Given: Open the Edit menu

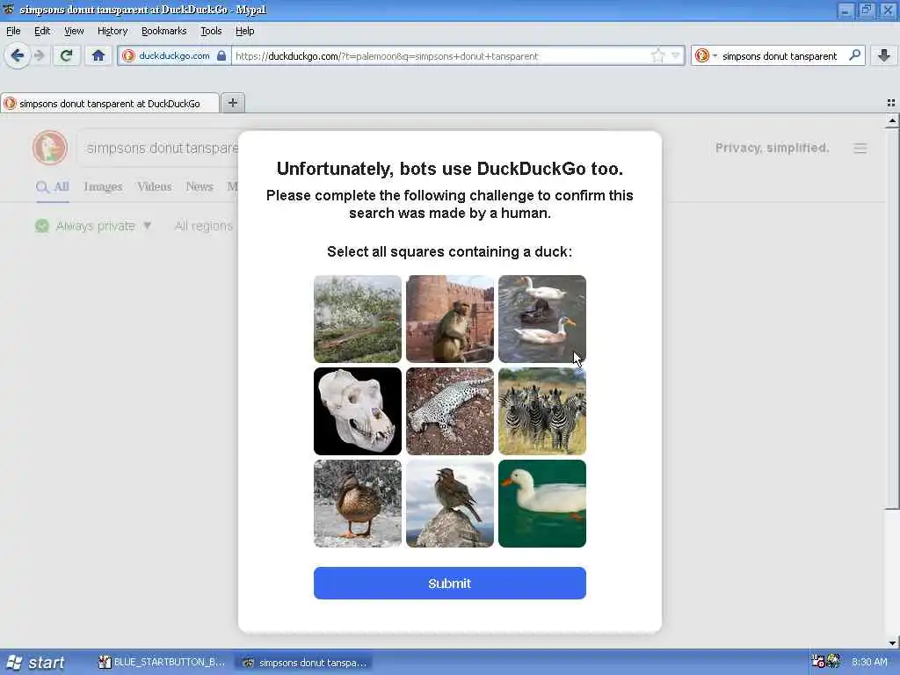Looking at the screenshot, I should [x=42, y=31].
